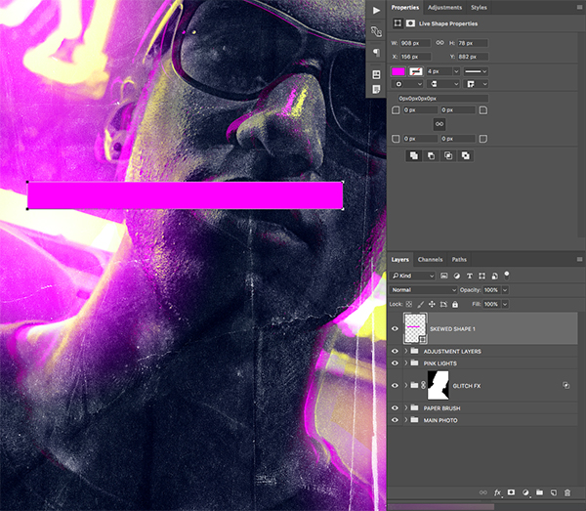The width and height of the screenshot is (586, 511).
Task: Click the H height input field
Action: pyautogui.click(x=473, y=43)
